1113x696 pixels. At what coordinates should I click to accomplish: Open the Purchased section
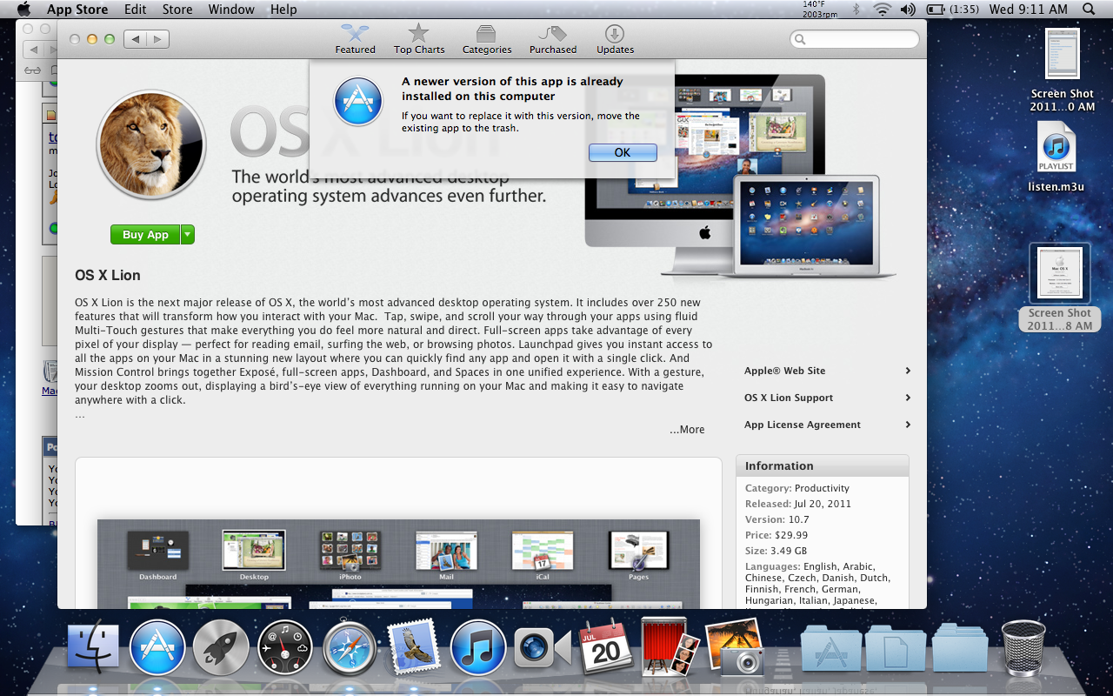[x=553, y=39]
